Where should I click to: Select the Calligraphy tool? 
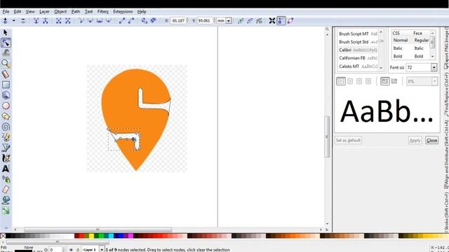pos(6,158)
